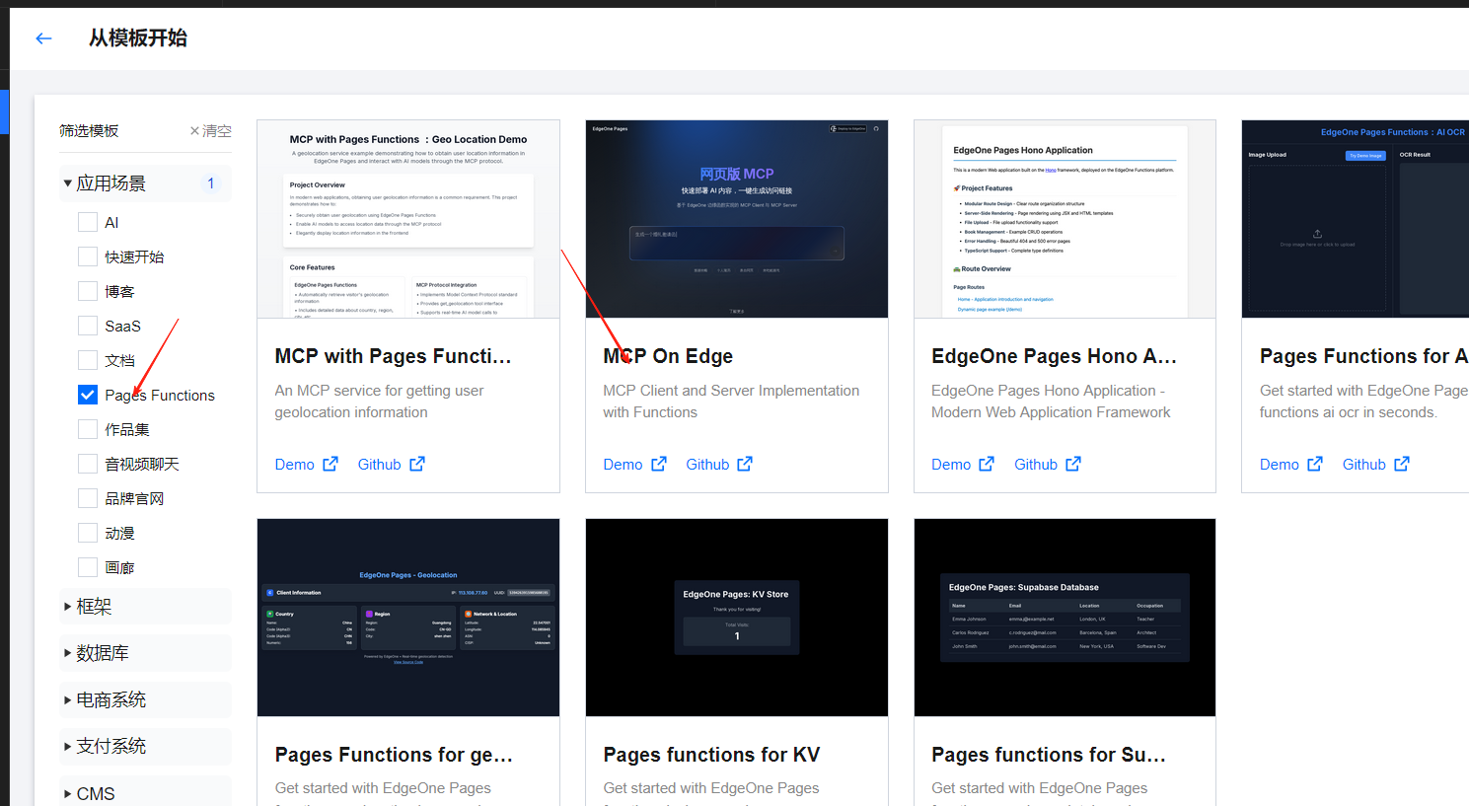Select the Supabase Database template thumbnail
This screenshot has width=1469, height=806.
(x=1065, y=618)
